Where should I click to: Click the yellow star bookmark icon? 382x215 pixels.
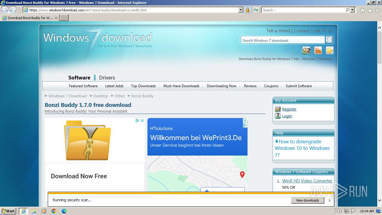coord(329,50)
